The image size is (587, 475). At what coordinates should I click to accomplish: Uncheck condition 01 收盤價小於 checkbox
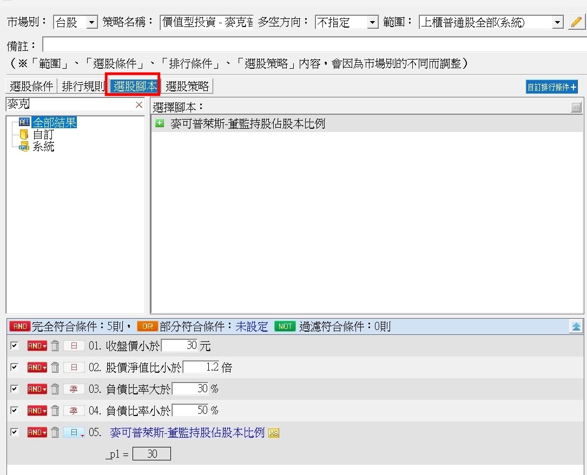15,346
